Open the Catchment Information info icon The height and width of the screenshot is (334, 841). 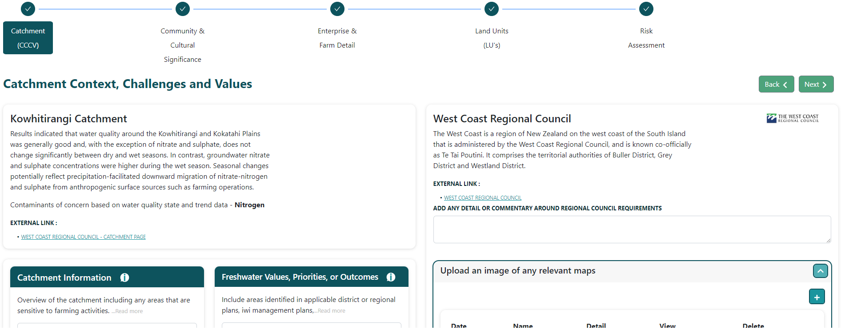coord(124,278)
